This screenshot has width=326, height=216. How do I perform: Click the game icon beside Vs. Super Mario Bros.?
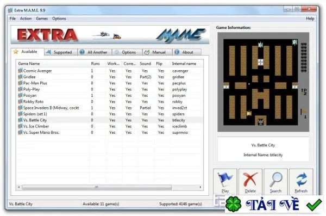[20, 132]
